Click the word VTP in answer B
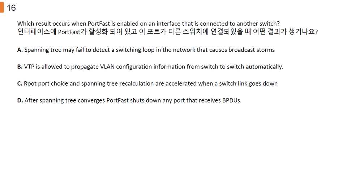The height and width of the screenshot is (187, 347). click(29, 67)
